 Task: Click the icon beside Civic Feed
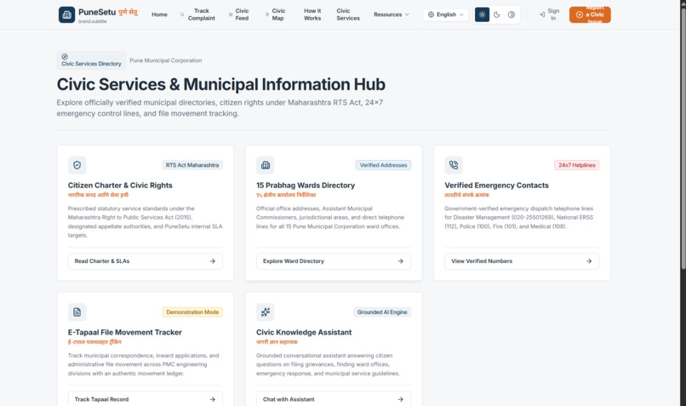click(231, 14)
